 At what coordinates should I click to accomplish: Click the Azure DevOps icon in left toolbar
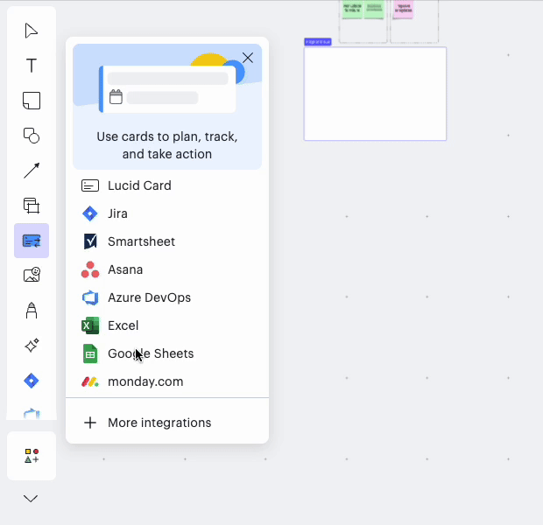click(32, 413)
